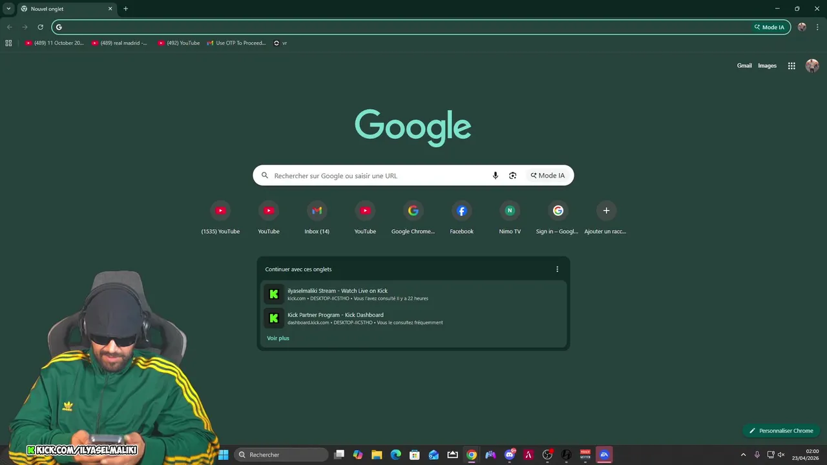Show hidden system tray icons chevron

click(x=743, y=455)
